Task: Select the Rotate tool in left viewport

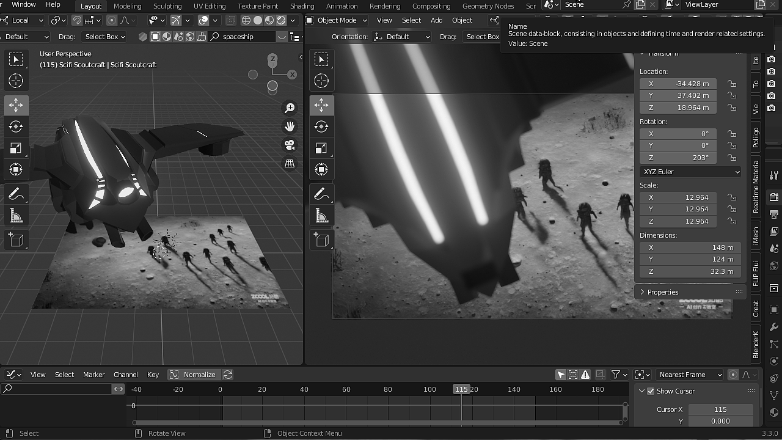Action: tap(16, 127)
